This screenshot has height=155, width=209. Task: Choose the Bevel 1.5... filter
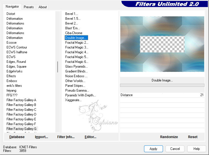tap(73, 19)
